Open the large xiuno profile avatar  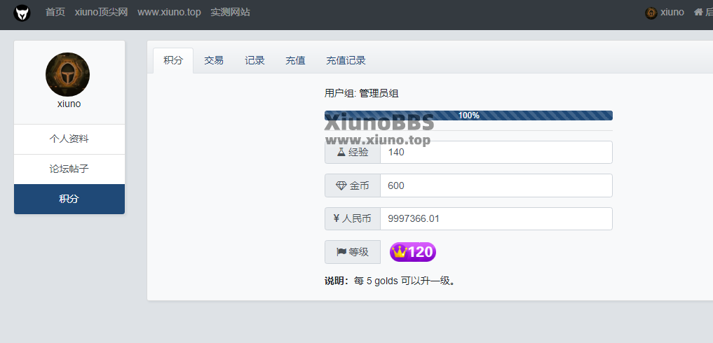click(x=67, y=74)
